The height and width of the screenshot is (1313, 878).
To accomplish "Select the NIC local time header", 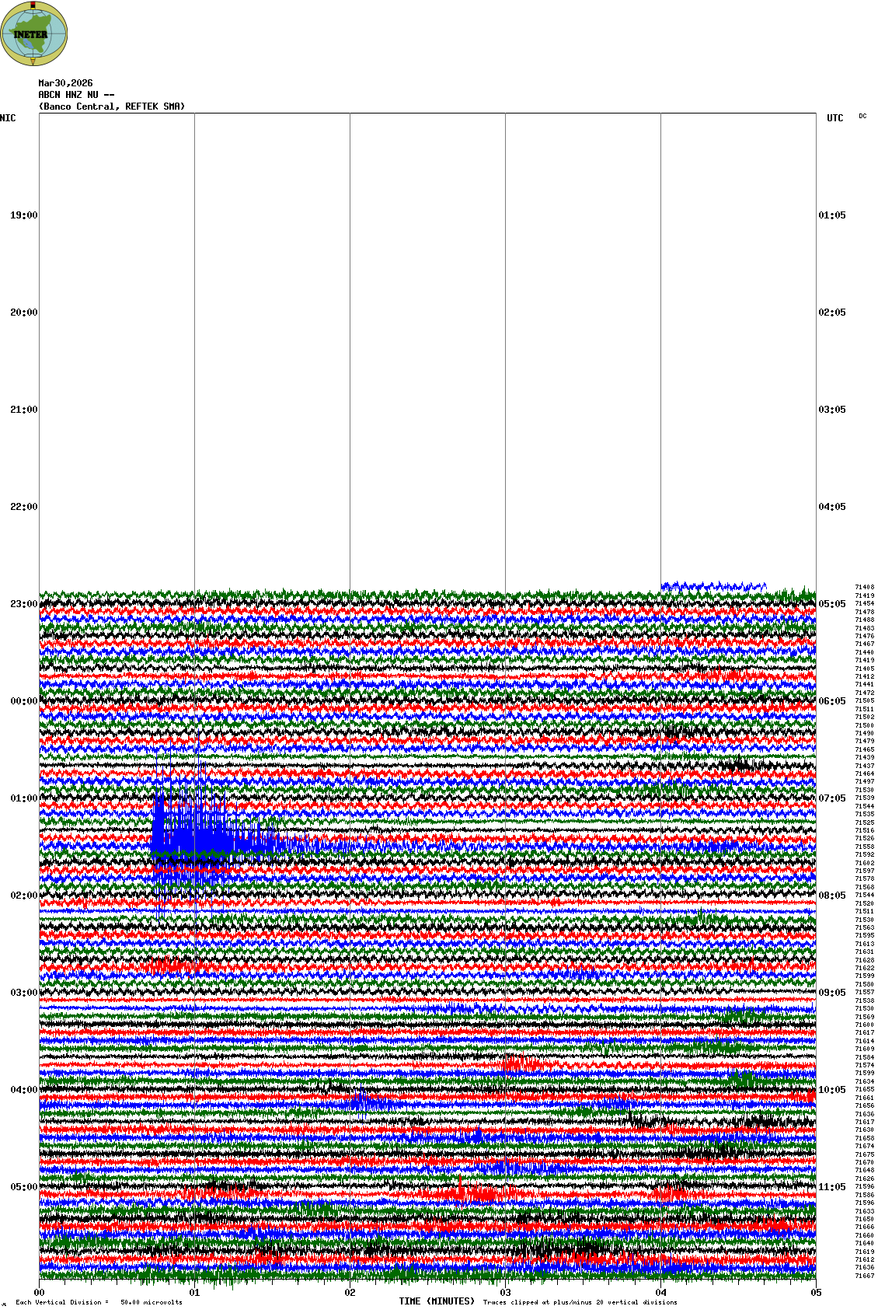I will coord(8,118).
